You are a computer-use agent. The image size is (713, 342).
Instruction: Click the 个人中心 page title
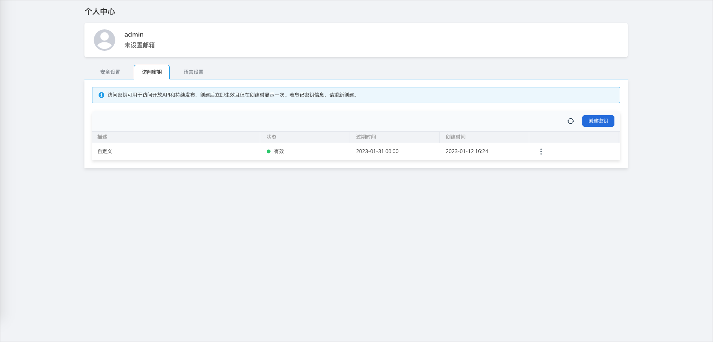pyautogui.click(x=100, y=11)
